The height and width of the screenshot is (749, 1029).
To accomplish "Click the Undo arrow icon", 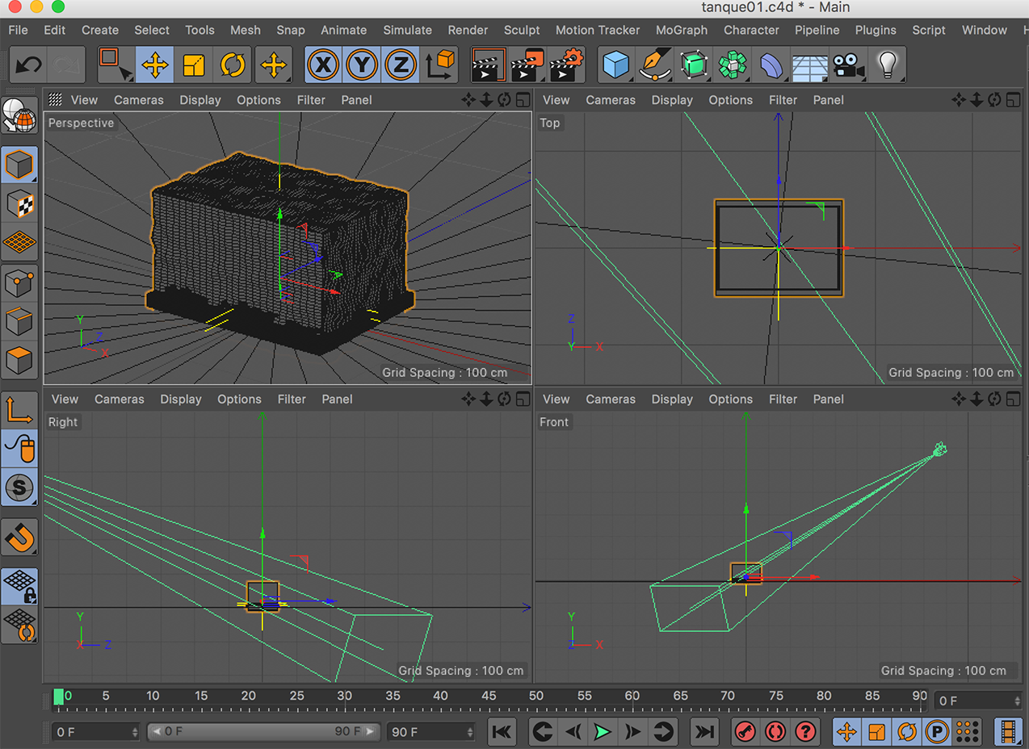I will tap(30, 65).
